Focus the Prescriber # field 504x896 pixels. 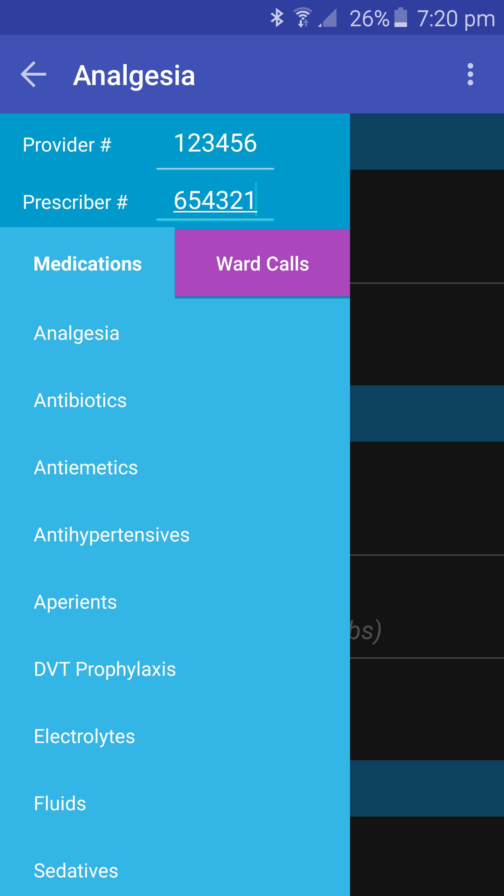click(x=215, y=201)
